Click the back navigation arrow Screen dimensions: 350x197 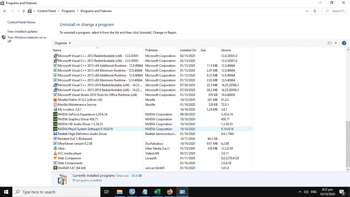[x=5, y=11]
